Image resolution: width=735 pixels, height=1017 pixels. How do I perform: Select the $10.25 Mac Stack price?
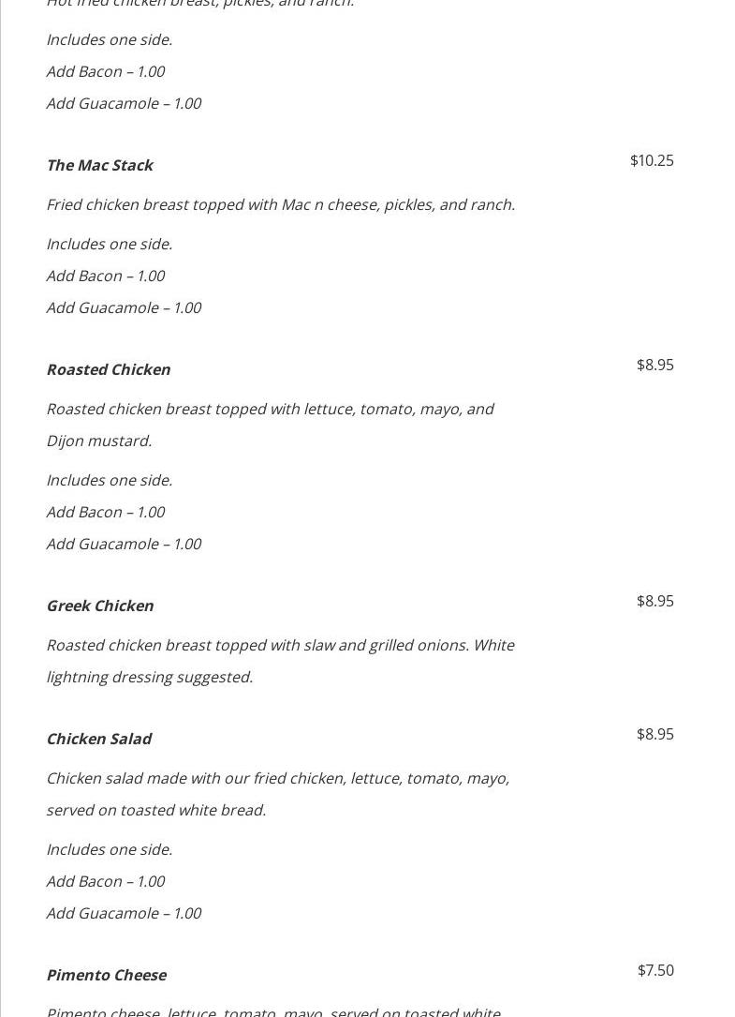coord(652,160)
